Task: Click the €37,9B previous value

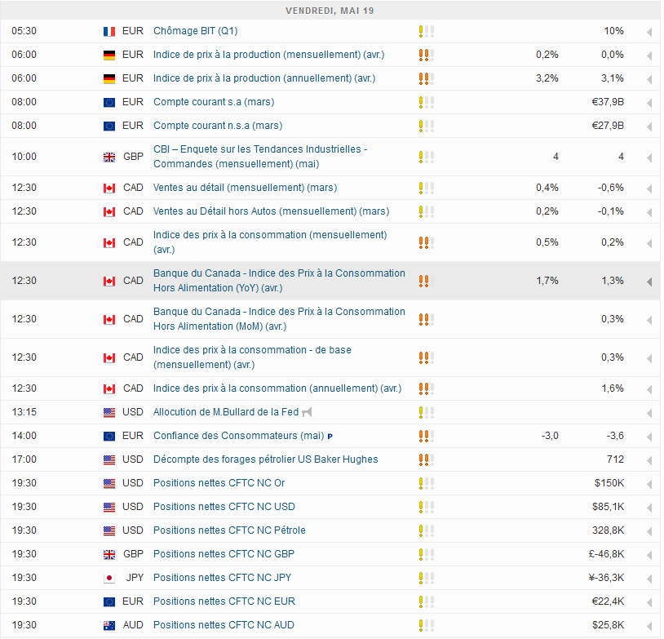Action: click(x=608, y=102)
